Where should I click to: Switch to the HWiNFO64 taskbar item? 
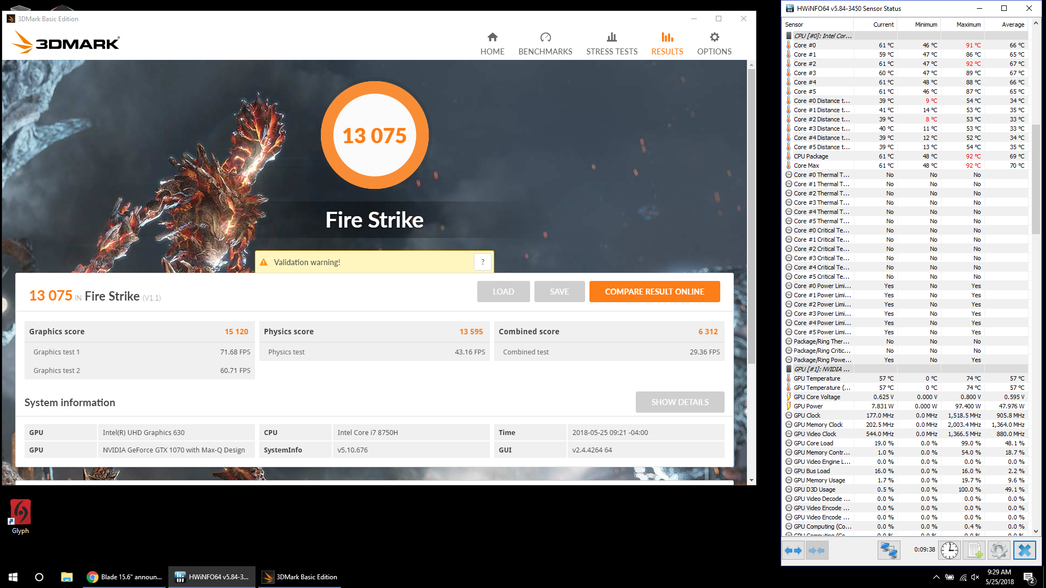click(211, 577)
